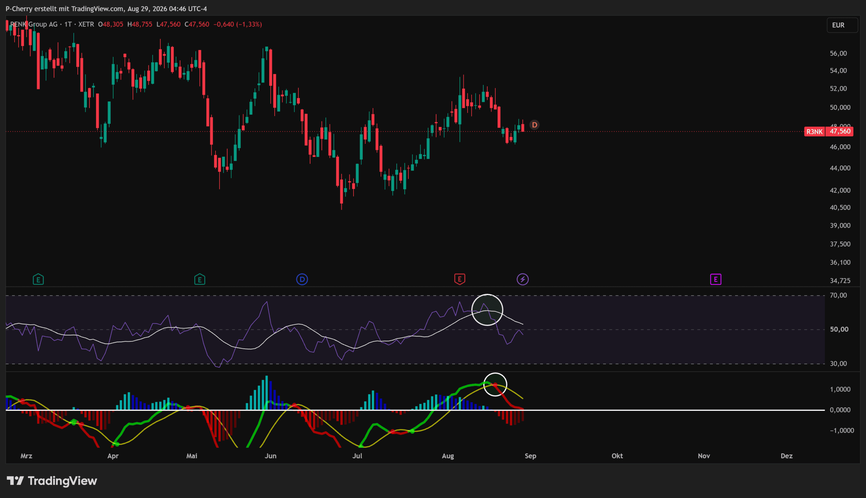Click the Jul label on time axis
Image resolution: width=866 pixels, height=498 pixels.
357,456
